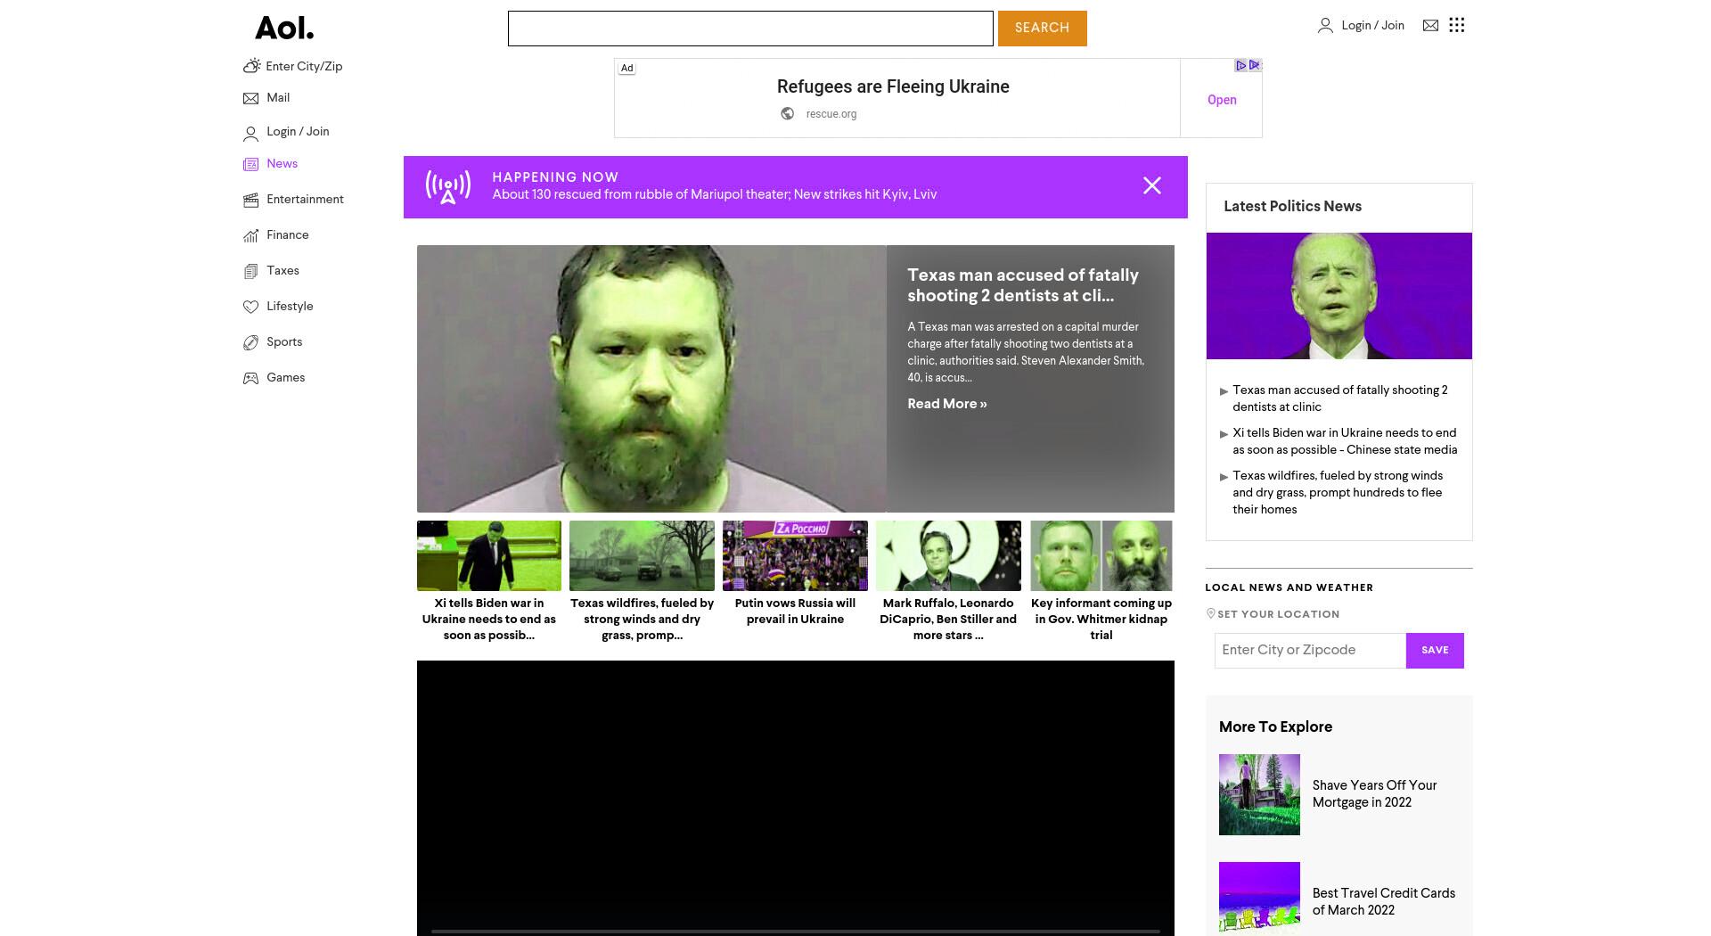Click the orange SEARCH button
1711x936 pixels.
tap(1042, 29)
